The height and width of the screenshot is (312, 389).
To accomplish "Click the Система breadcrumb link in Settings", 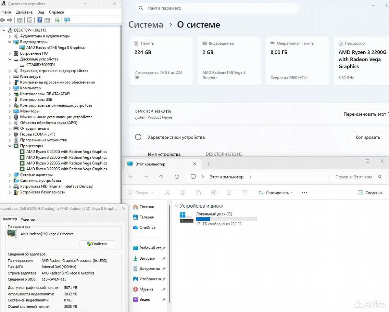I will click(x=145, y=25).
